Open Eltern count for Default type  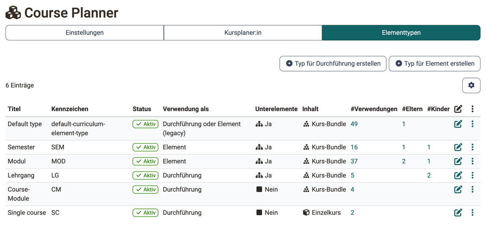404,124
